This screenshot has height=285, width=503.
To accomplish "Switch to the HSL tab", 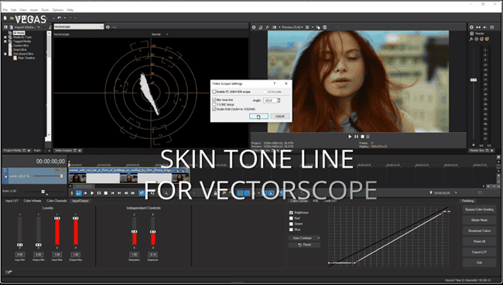I will click(316, 201).
